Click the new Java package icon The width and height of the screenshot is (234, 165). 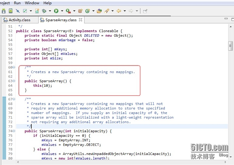tap(80, 11)
